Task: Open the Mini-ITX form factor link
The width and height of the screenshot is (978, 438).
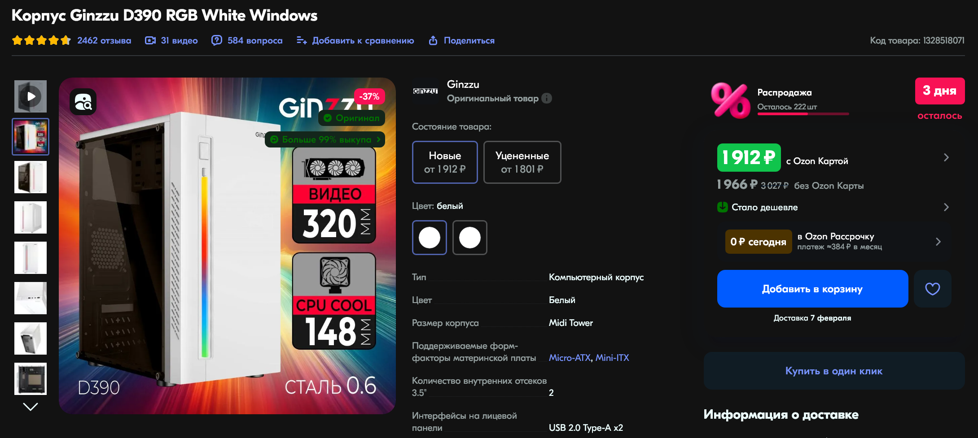Action: pyautogui.click(x=612, y=358)
